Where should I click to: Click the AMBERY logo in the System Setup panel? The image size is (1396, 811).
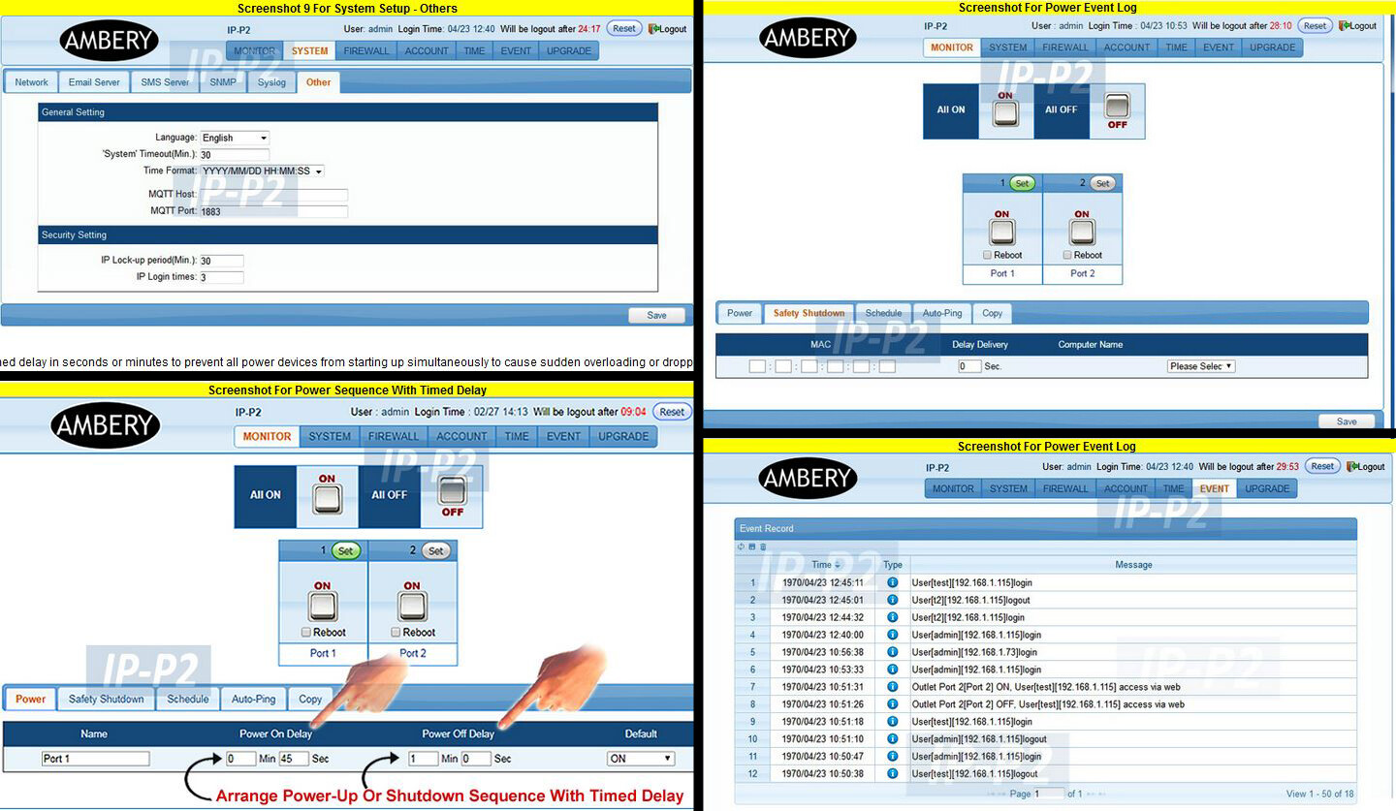pyautogui.click(x=109, y=41)
